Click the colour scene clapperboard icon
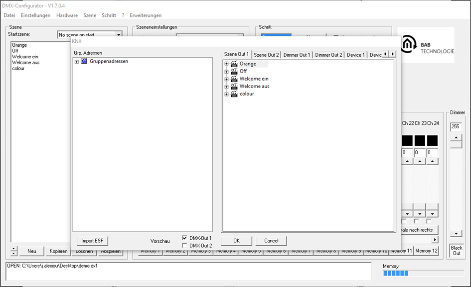 [x=234, y=94]
